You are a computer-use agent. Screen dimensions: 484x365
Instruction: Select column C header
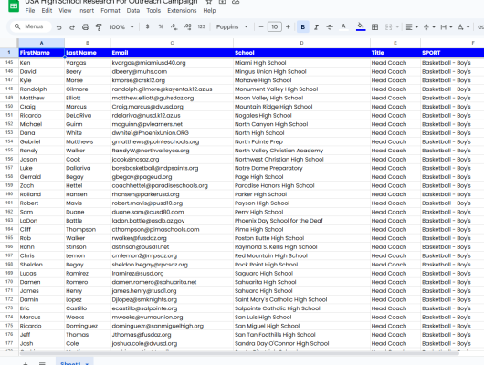[172, 43]
